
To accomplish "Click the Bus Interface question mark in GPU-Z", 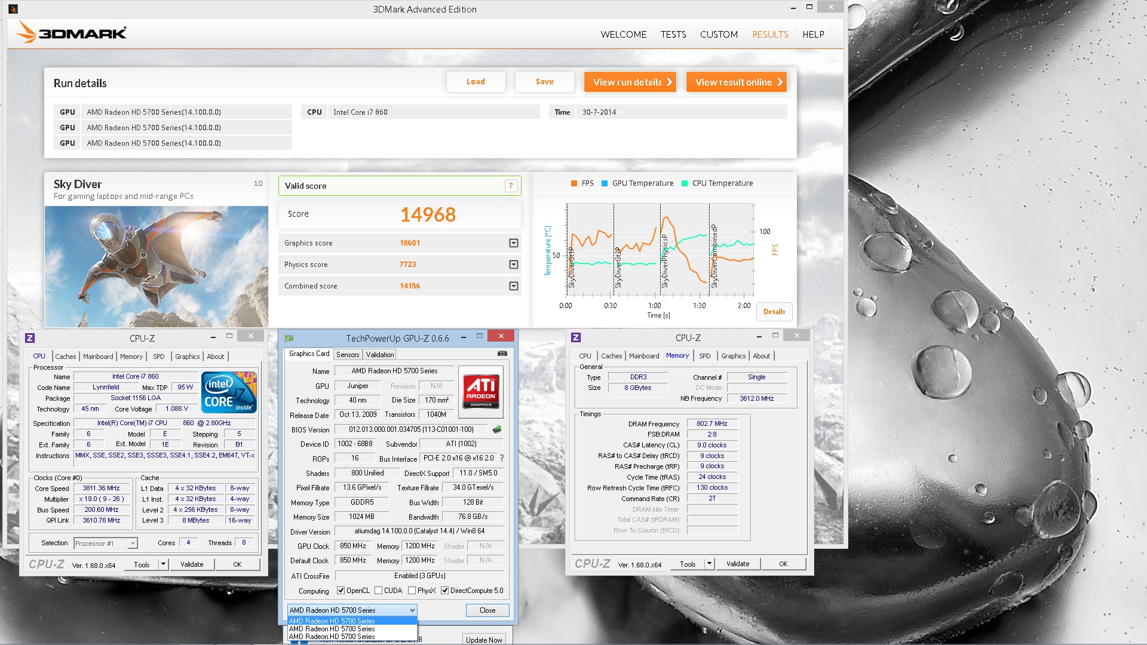I will pos(501,458).
